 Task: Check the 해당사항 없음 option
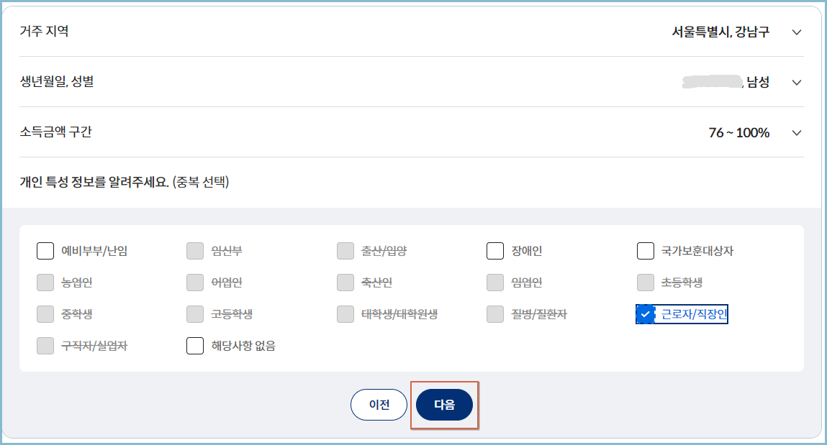pos(195,346)
